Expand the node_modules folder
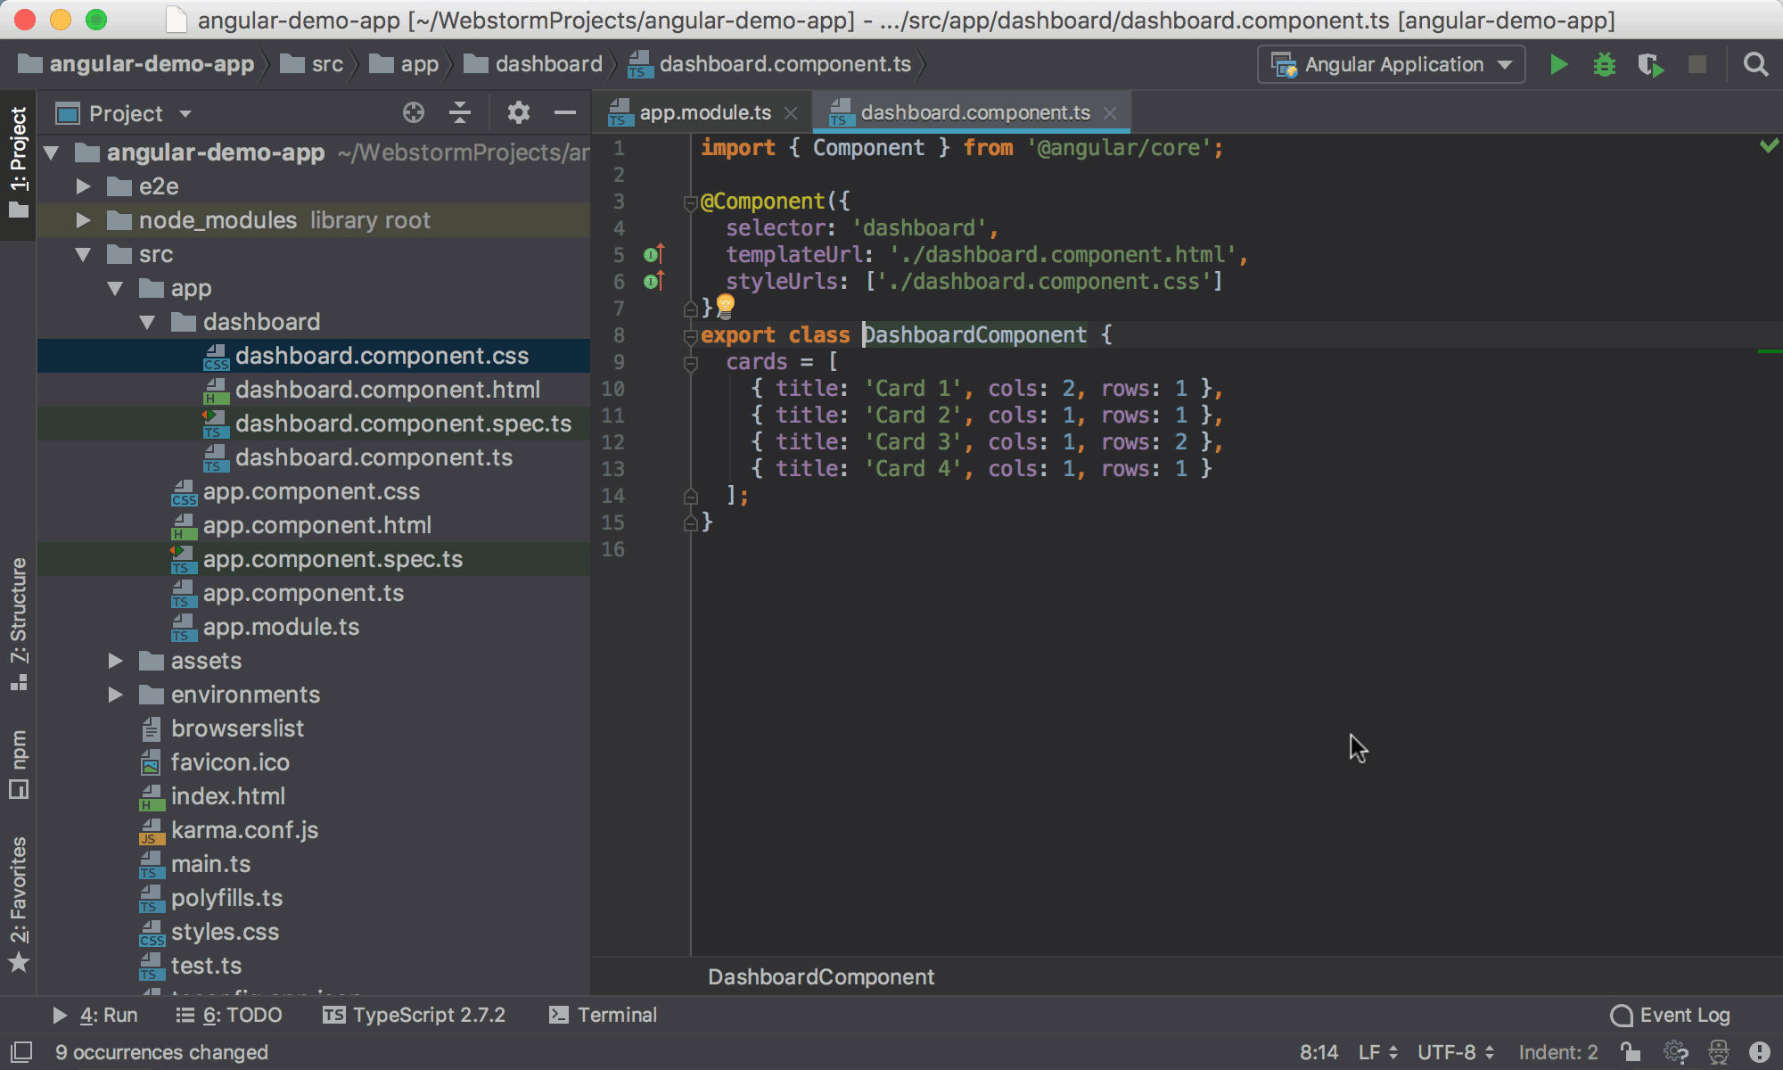Image resolution: width=1783 pixels, height=1070 pixels. coord(83,220)
